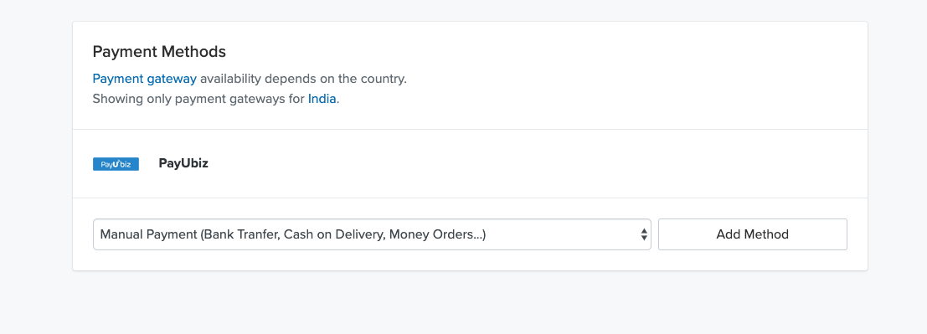Click "availability depends on the country" text
Image resolution: width=927 pixels, height=334 pixels.
303,79
